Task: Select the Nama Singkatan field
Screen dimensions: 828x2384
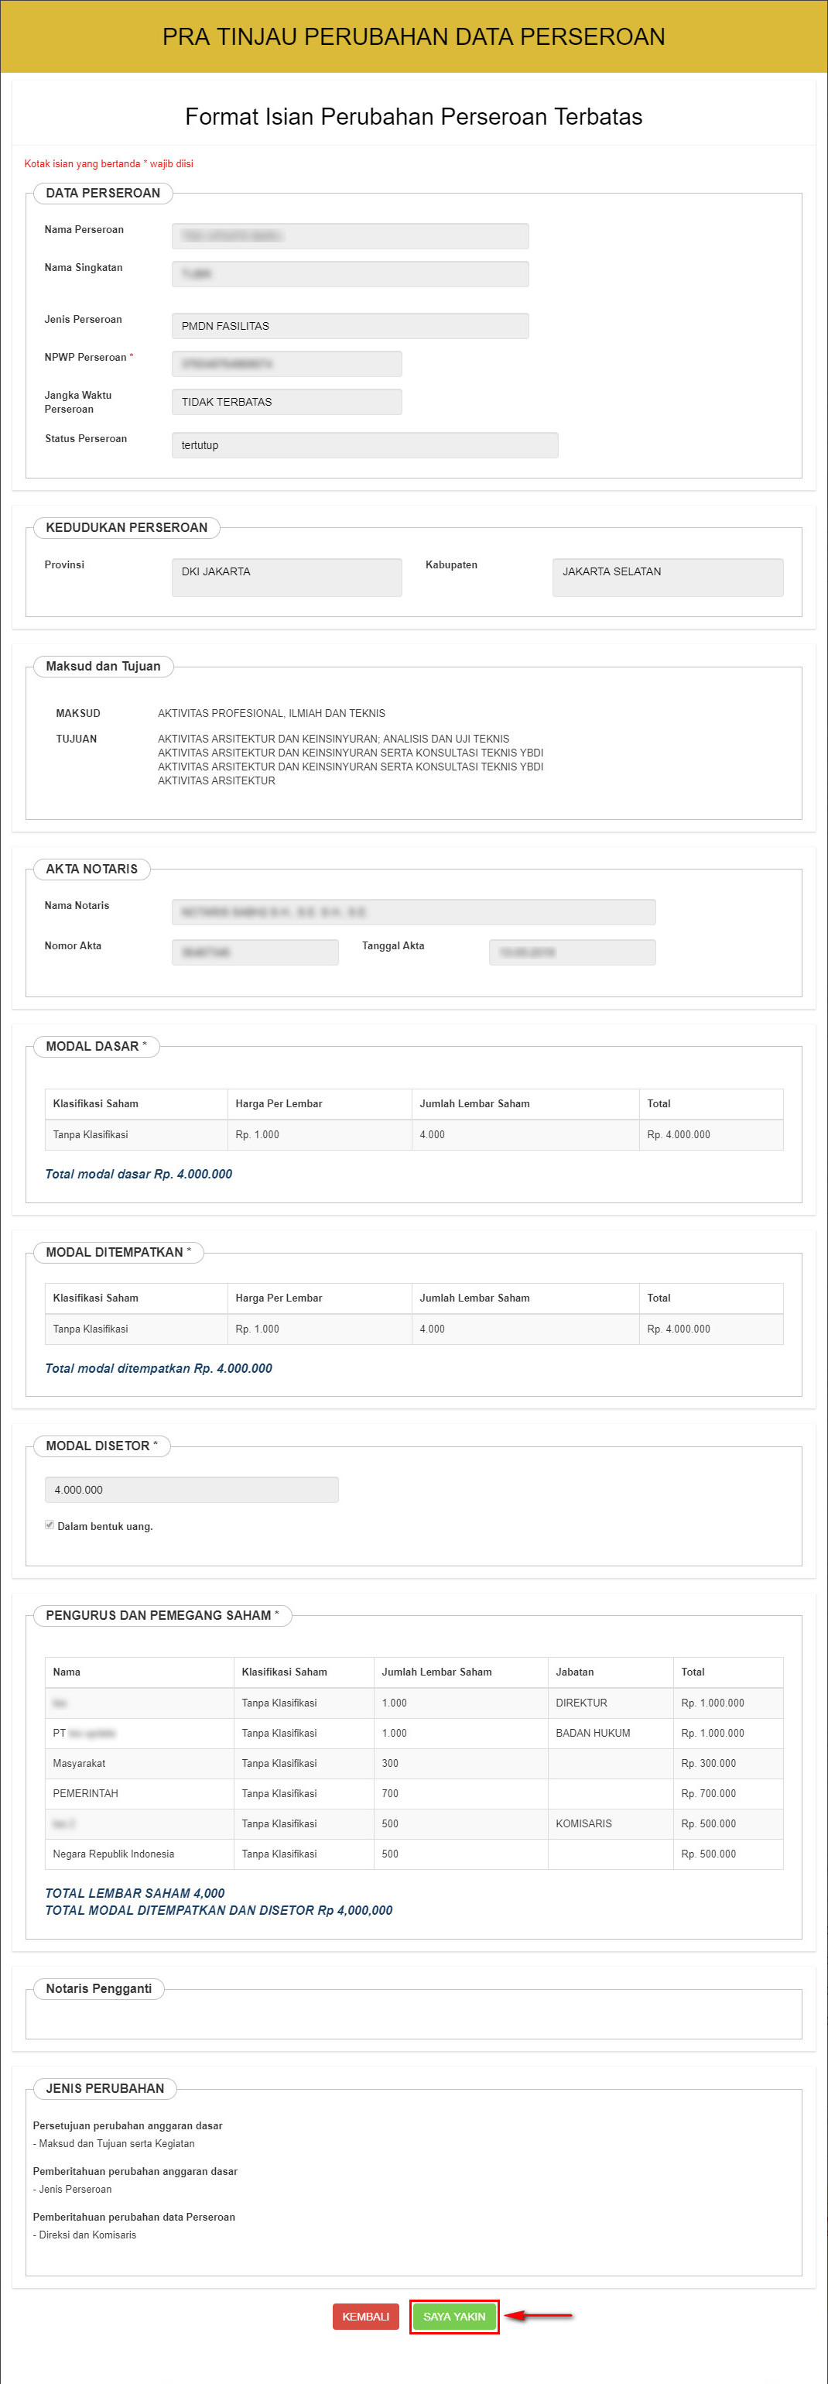Action: click(350, 274)
